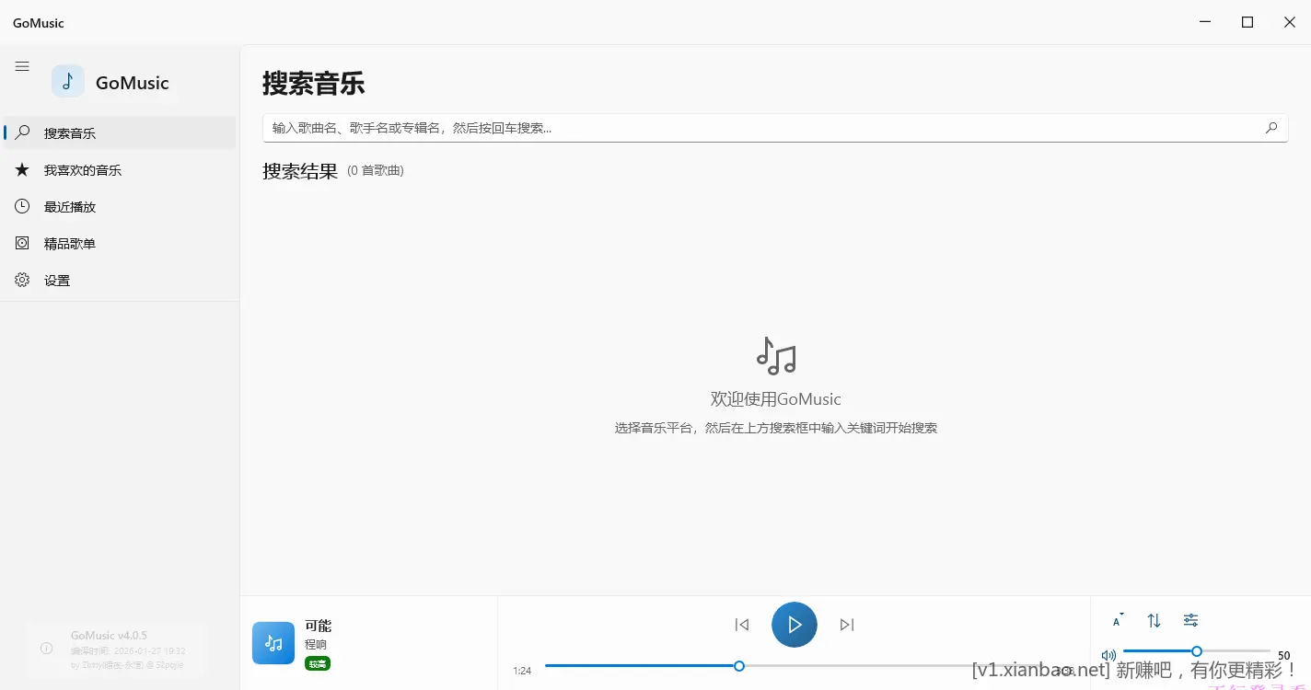This screenshot has height=690, width=1311.
Task: Open the font size A dropdown
Action: coord(1117,620)
